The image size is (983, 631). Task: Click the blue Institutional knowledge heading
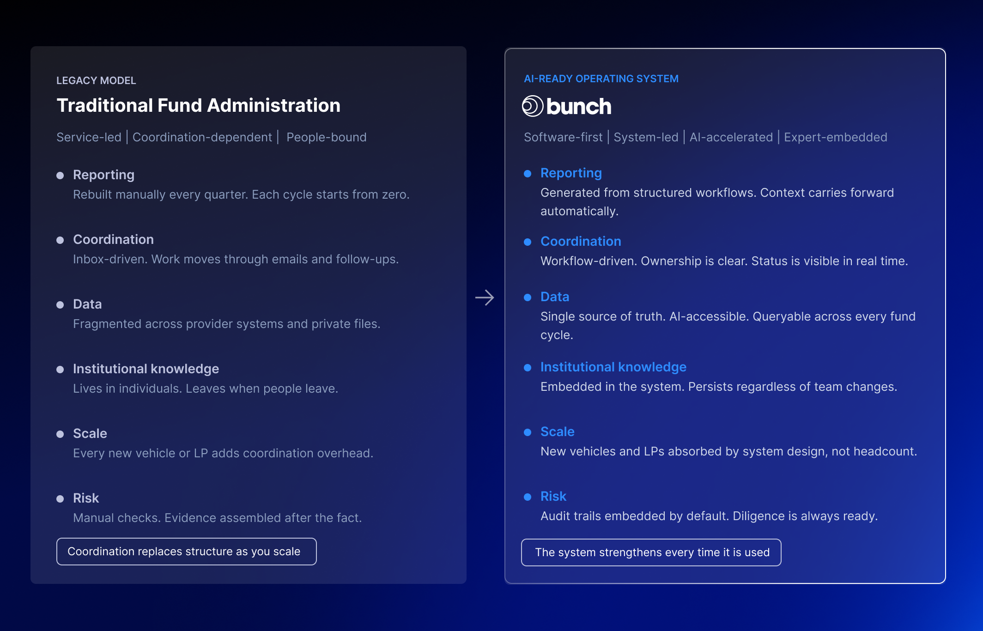[613, 367]
